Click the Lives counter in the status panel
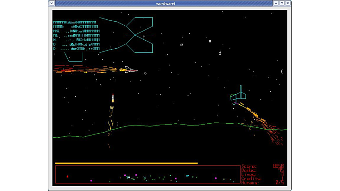Viewport: 340px width, 191px height. 262,174
